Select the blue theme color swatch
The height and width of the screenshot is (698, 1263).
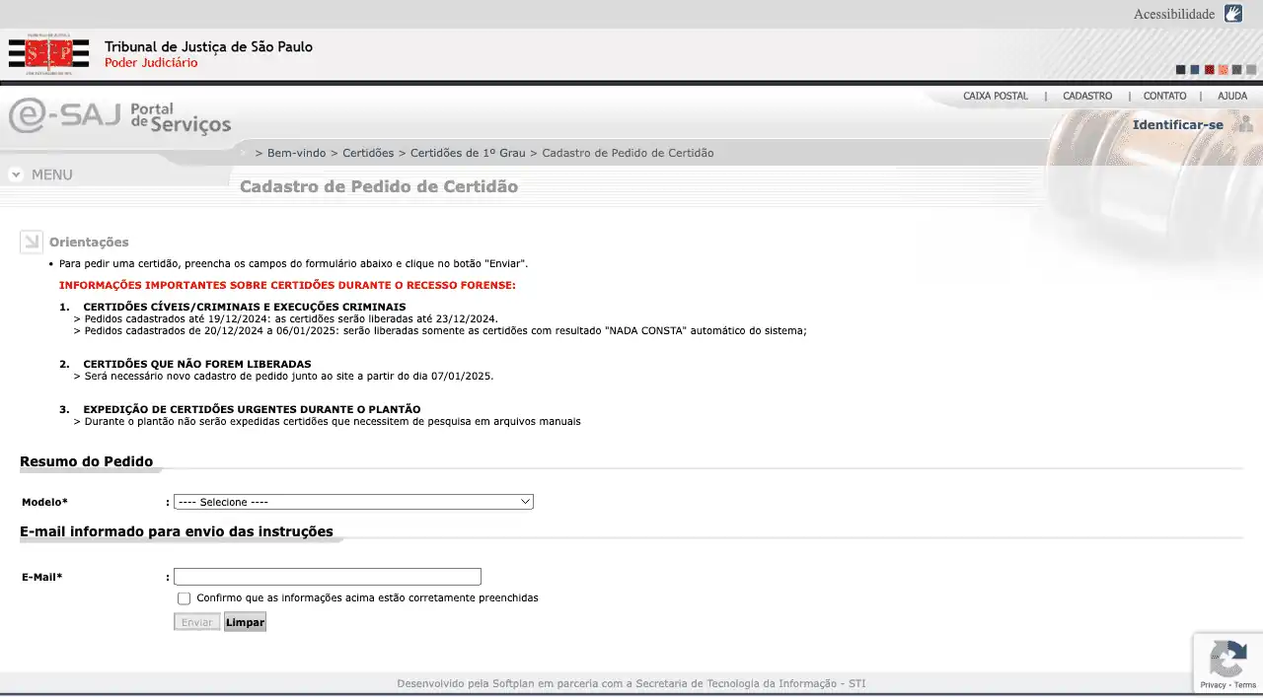click(x=1195, y=70)
